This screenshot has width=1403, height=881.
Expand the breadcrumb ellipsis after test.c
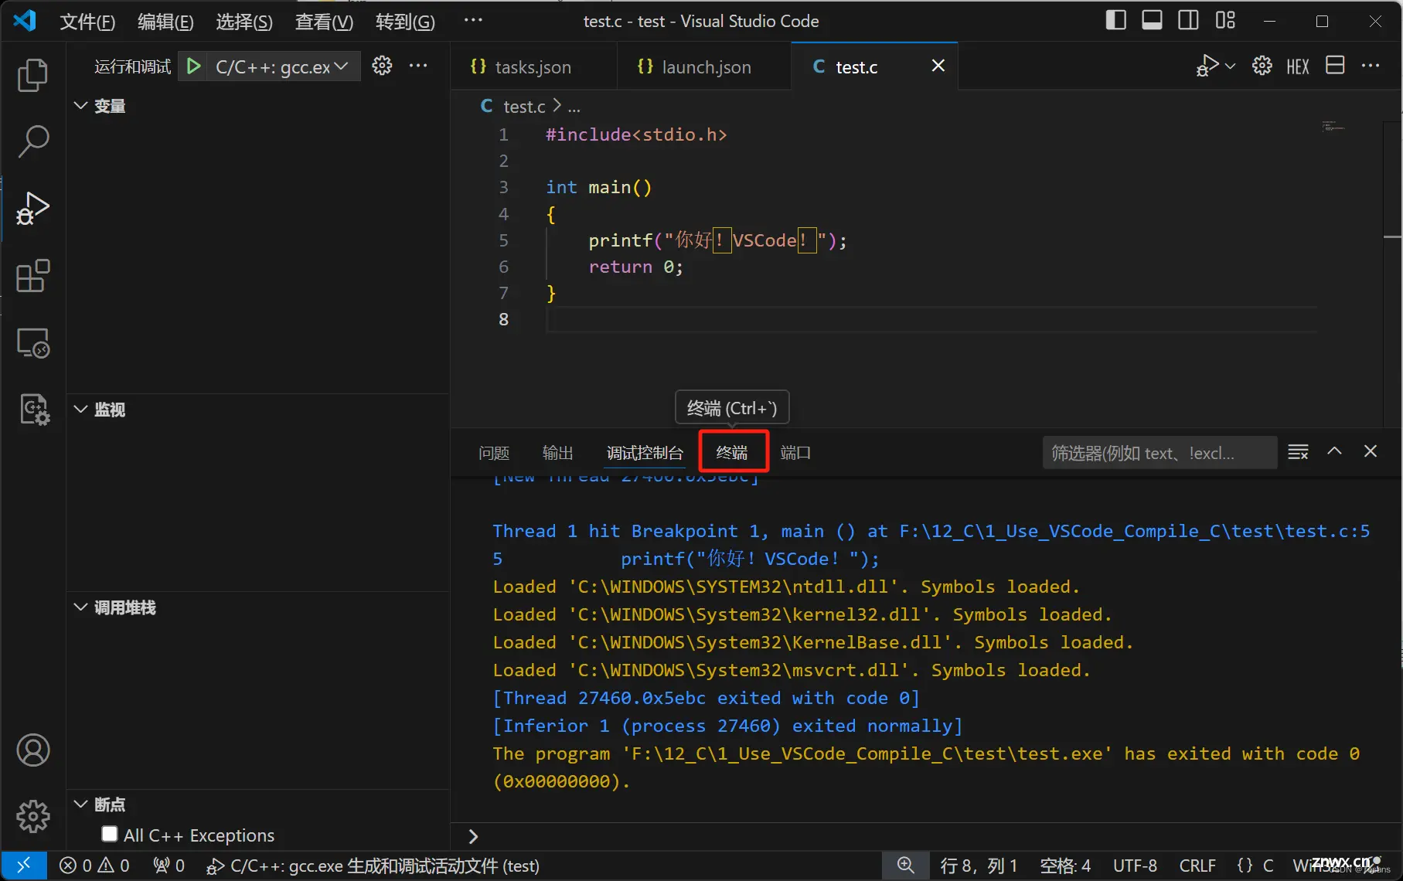coord(574,107)
